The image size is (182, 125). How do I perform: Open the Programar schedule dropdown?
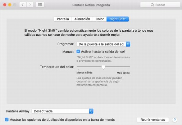tap(103, 44)
